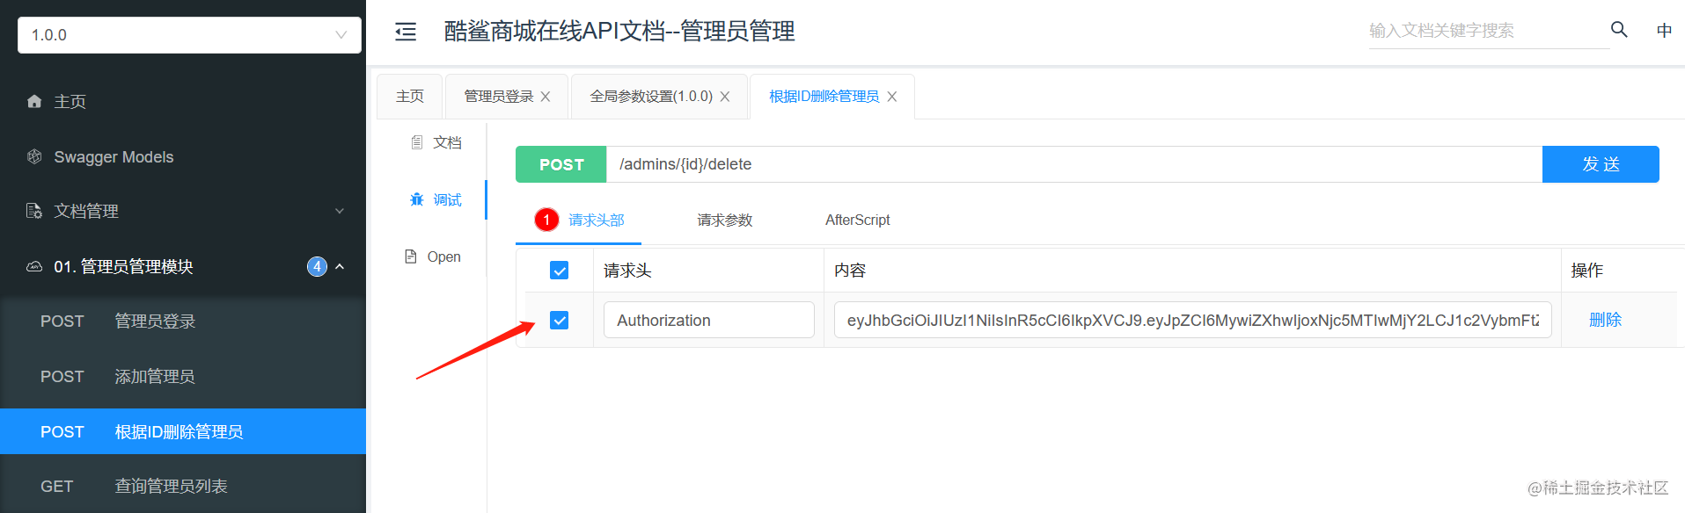Click the document icon next to 文档
Image resolution: width=1685 pixels, height=513 pixels.
click(417, 142)
